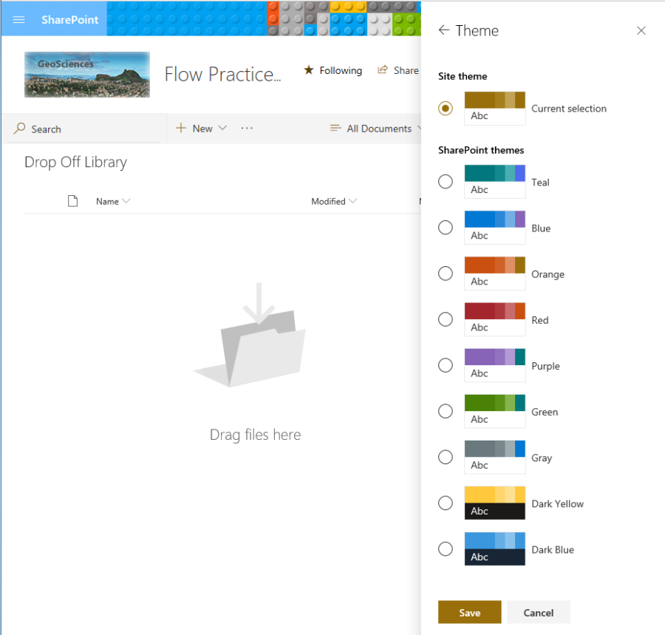Screen dimensions: 665x635
Task: Click the Cancel button
Action: tap(538, 612)
